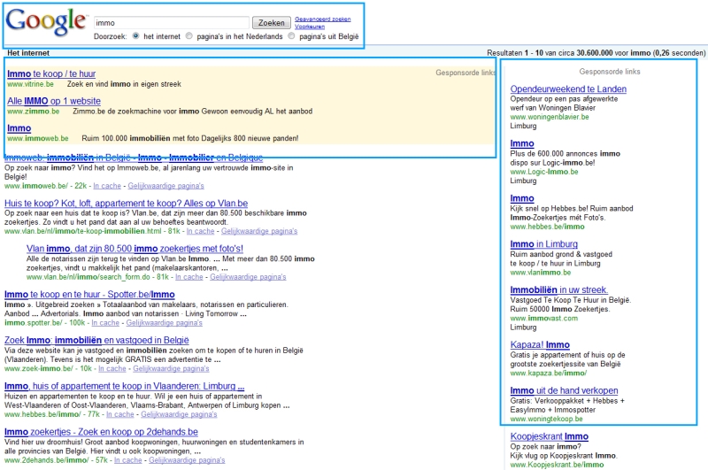Click the Zoeken button

coord(272,23)
